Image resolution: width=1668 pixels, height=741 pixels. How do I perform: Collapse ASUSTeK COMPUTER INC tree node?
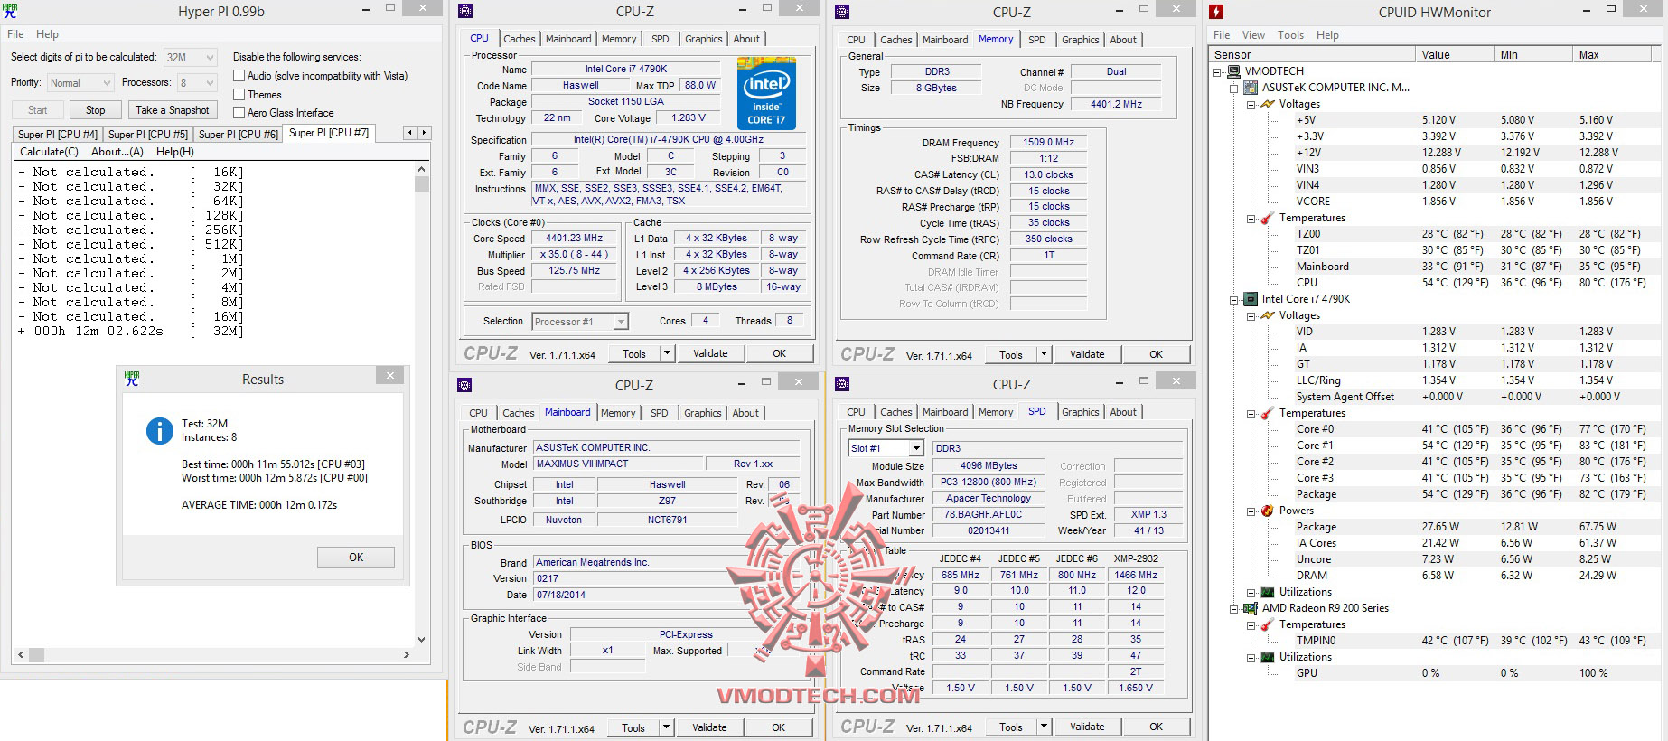pos(1233,88)
